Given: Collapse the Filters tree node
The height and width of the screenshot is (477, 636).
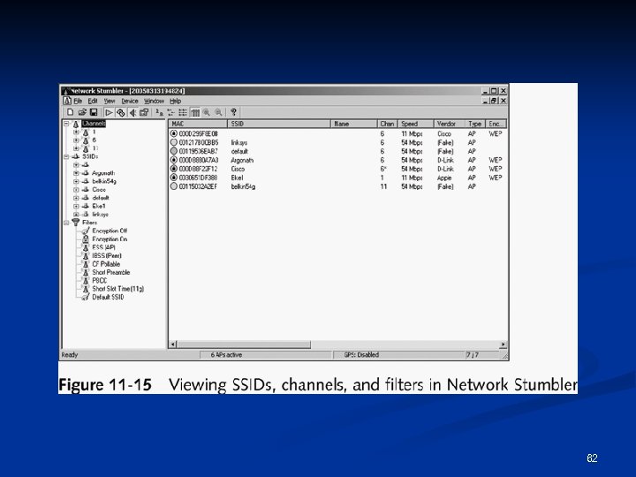Looking at the screenshot, I should 66,223.
